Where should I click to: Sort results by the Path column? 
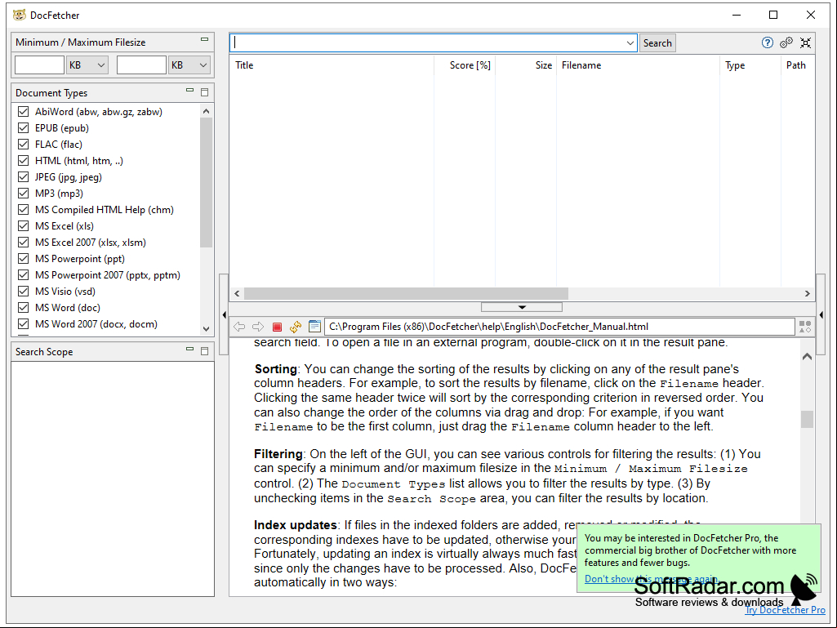[798, 65]
